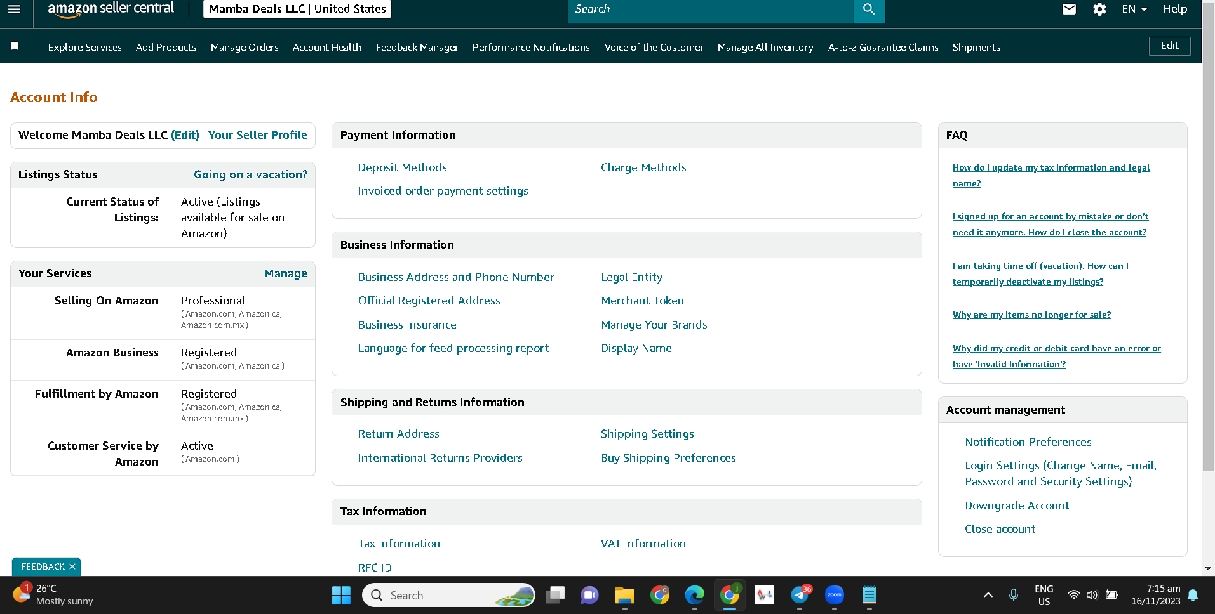Image resolution: width=1215 pixels, height=614 pixels.
Task: Open the Tax Information link
Action: point(399,544)
